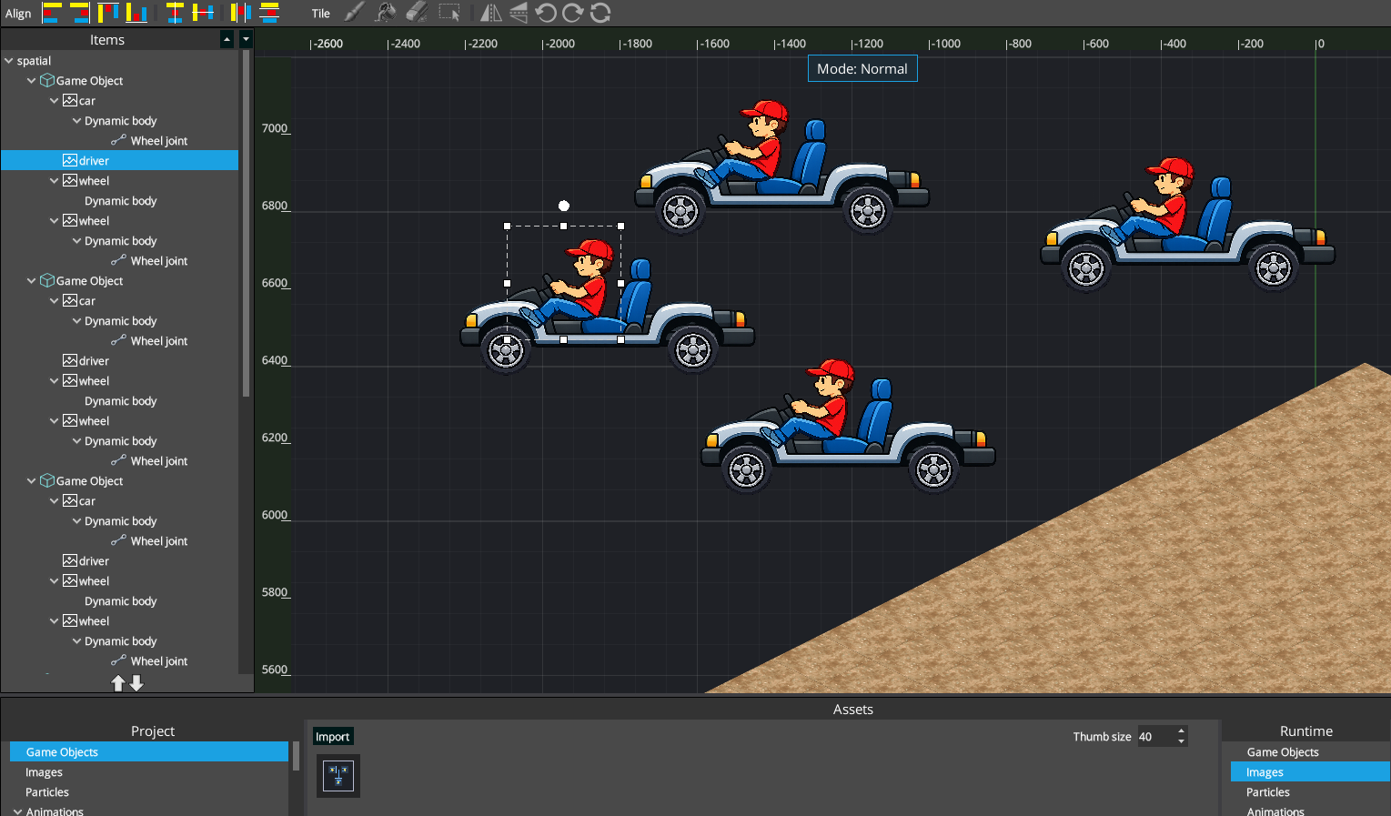Click the full rotation refresh icon
This screenshot has width=1391, height=816.
[x=600, y=13]
